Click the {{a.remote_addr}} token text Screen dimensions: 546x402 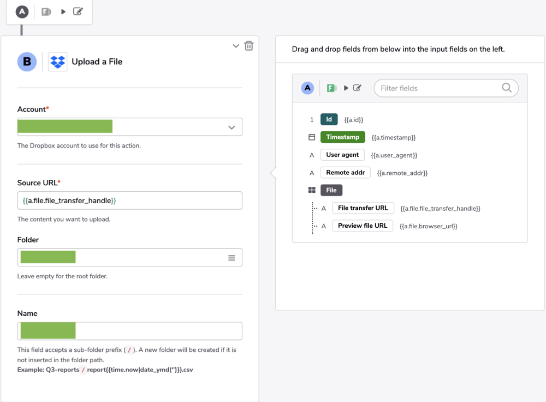pyautogui.click(x=402, y=173)
